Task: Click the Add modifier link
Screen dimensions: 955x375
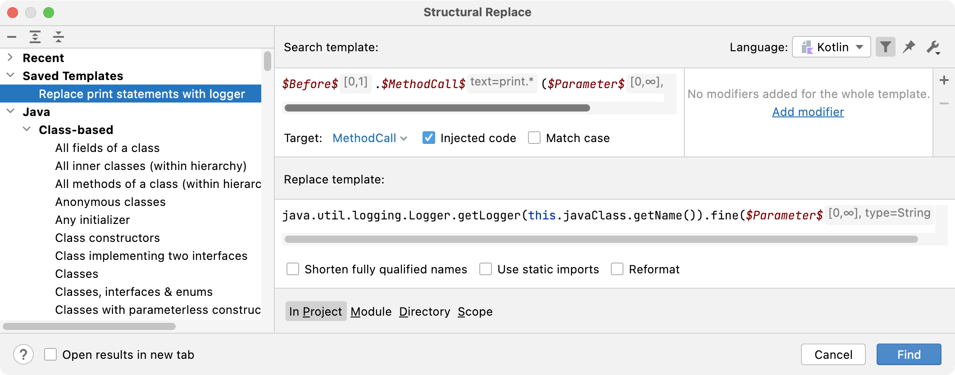Action: pos(808,112)
